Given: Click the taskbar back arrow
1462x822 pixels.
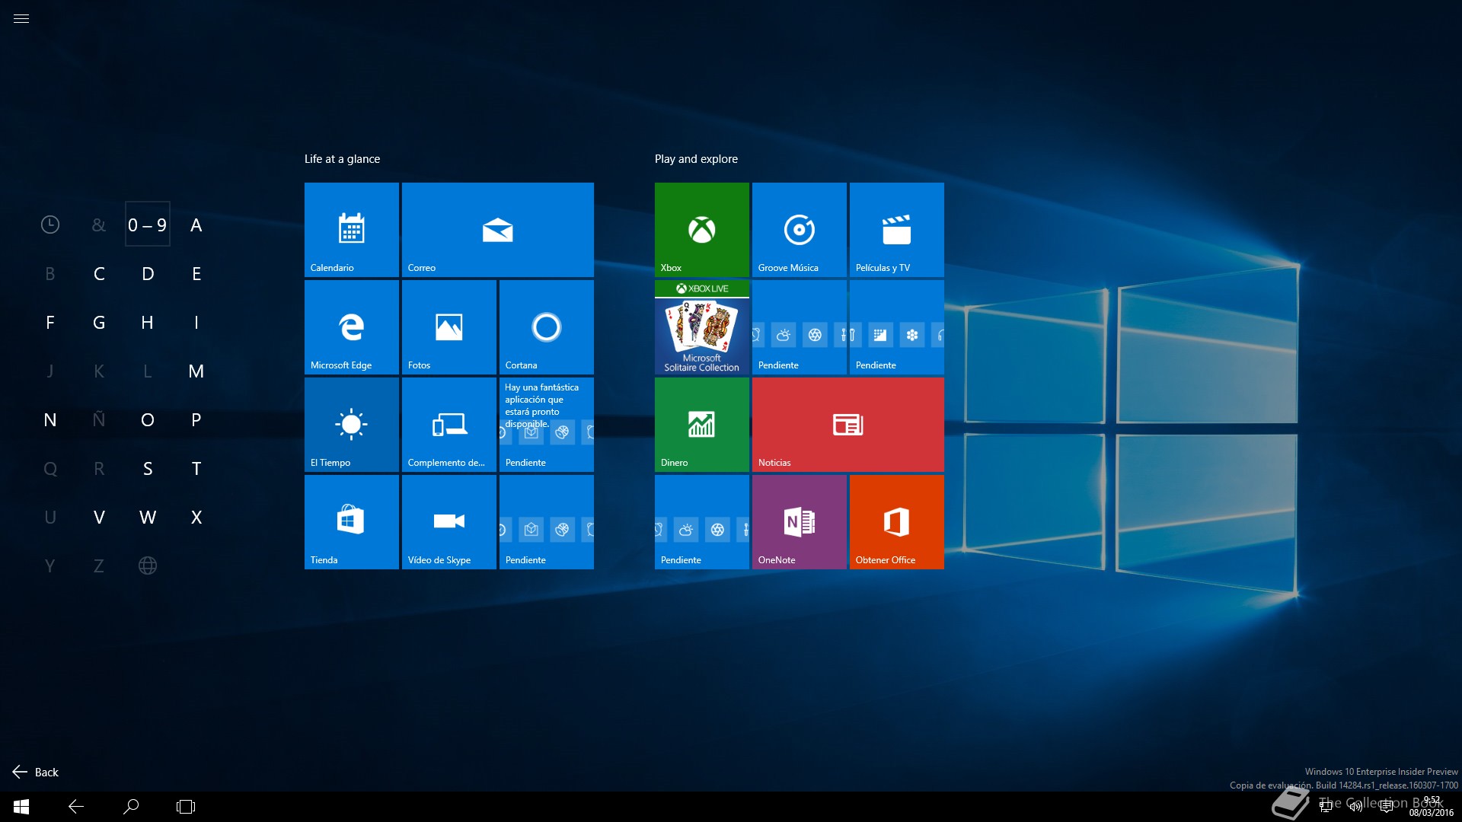Looking at the screenshot, I should point(76,807).
